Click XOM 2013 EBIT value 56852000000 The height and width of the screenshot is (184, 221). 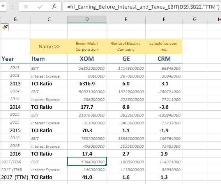pos(87,68)
